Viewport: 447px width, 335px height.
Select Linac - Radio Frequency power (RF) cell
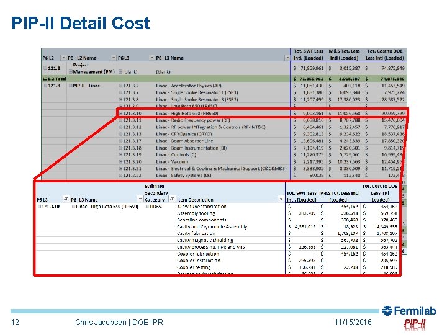(x=192, y=120)
